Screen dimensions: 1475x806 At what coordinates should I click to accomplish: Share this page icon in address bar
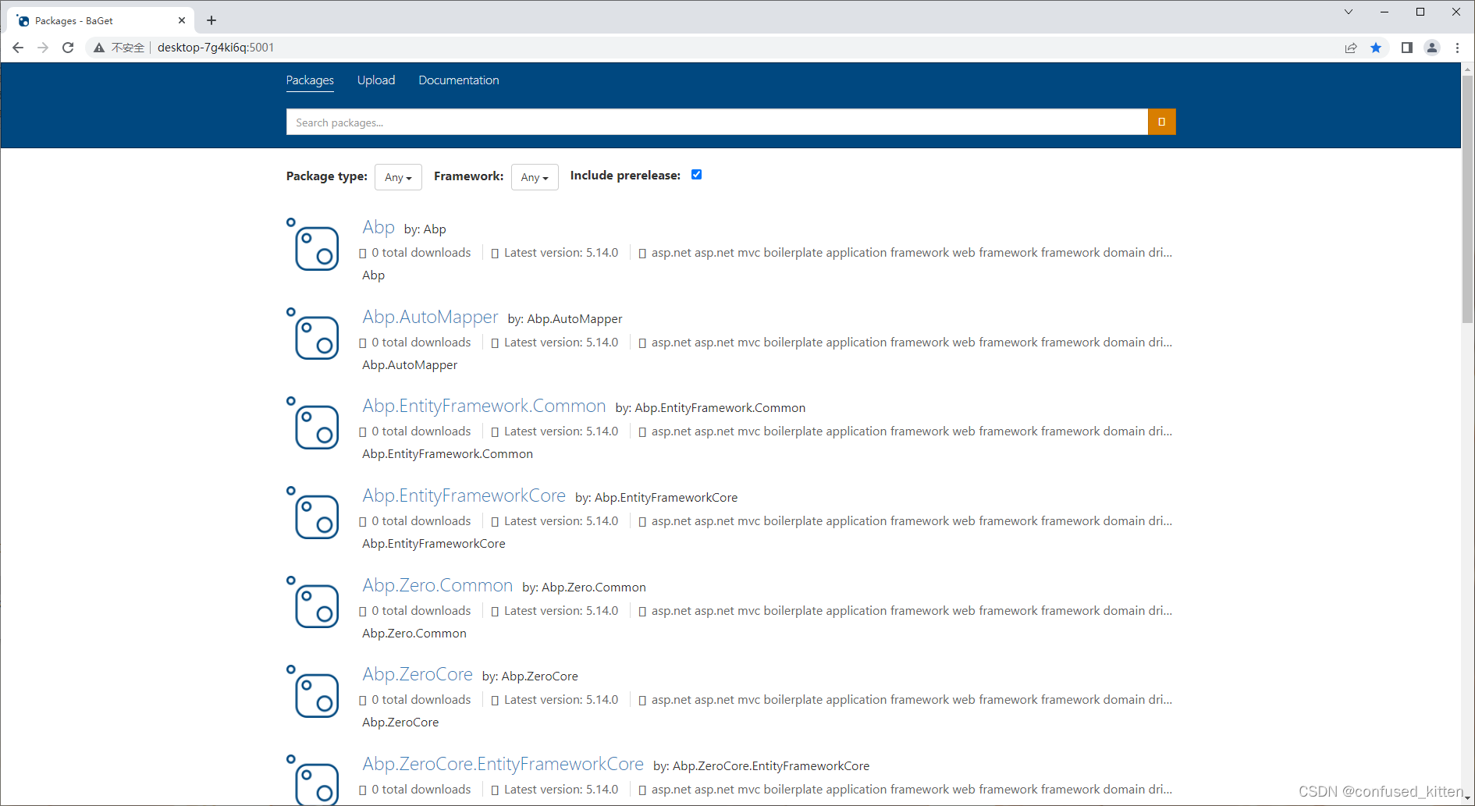pos(1351,48)
